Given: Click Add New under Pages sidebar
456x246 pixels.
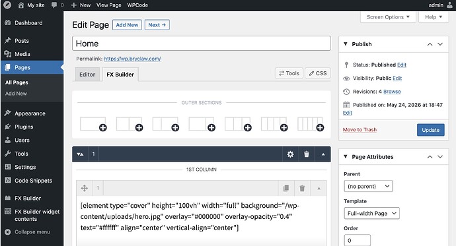Looking at the screenshot, I should [16, 94].
